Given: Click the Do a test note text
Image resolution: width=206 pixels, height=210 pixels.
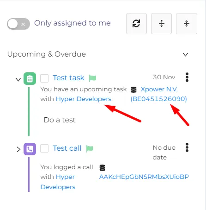Looking at the screenshot, I should tap(60, 120).
